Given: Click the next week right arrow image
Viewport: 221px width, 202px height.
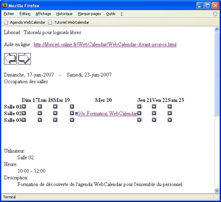Looking at the screenshot, I should (24, 59).
